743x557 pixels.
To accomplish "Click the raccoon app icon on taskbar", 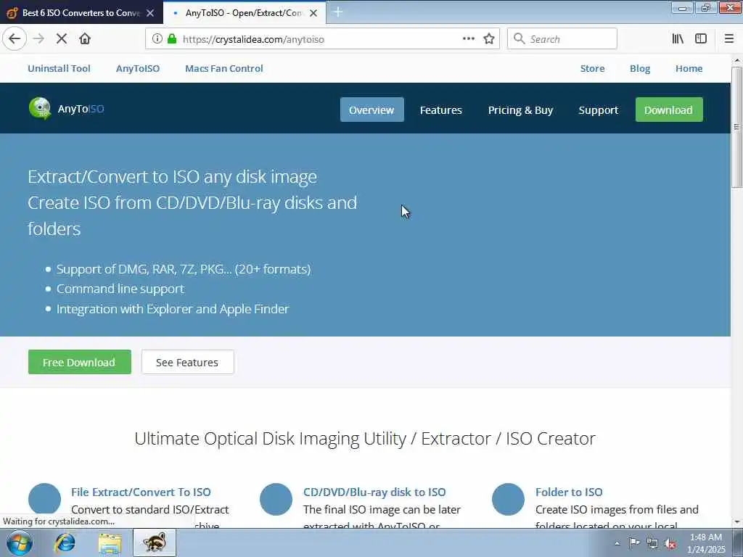I will [x=155, y=542].
